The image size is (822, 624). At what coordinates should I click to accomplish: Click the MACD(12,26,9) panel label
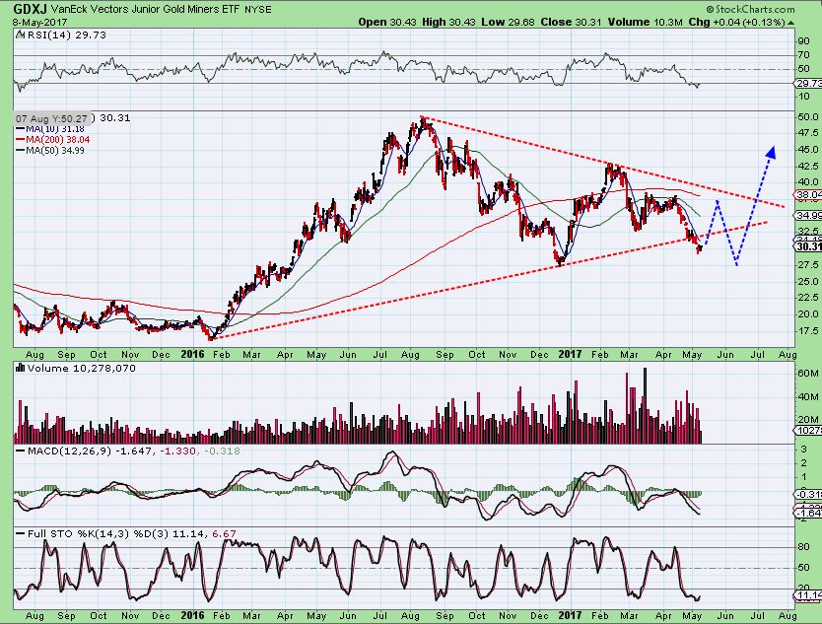coord(69,451)
